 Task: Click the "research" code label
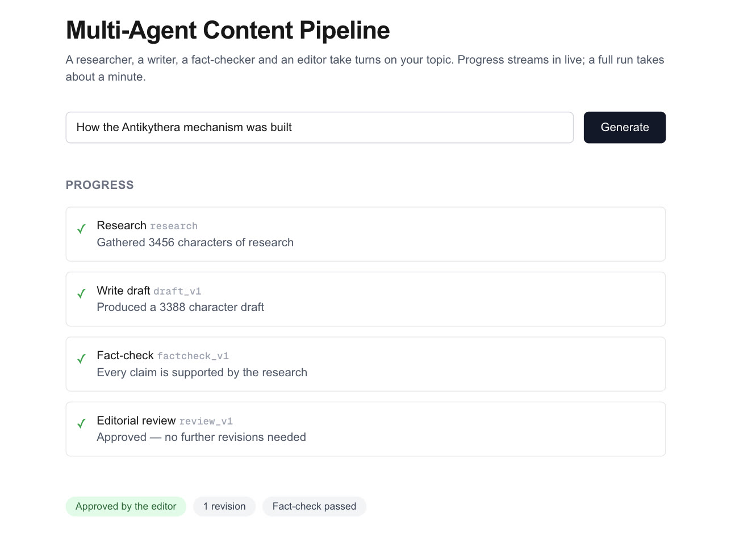click(174, 226)
